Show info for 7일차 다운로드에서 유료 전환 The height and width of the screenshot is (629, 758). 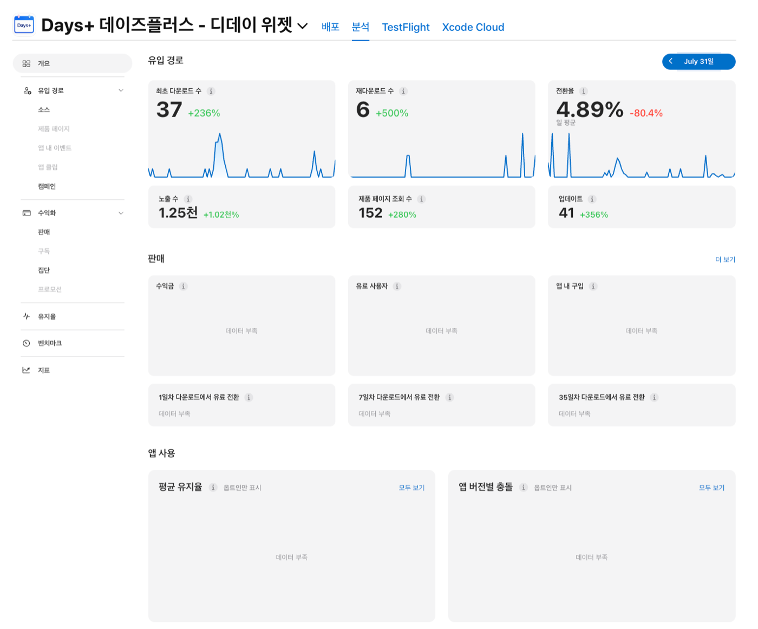pyautogui.click(x=449, y=397)
